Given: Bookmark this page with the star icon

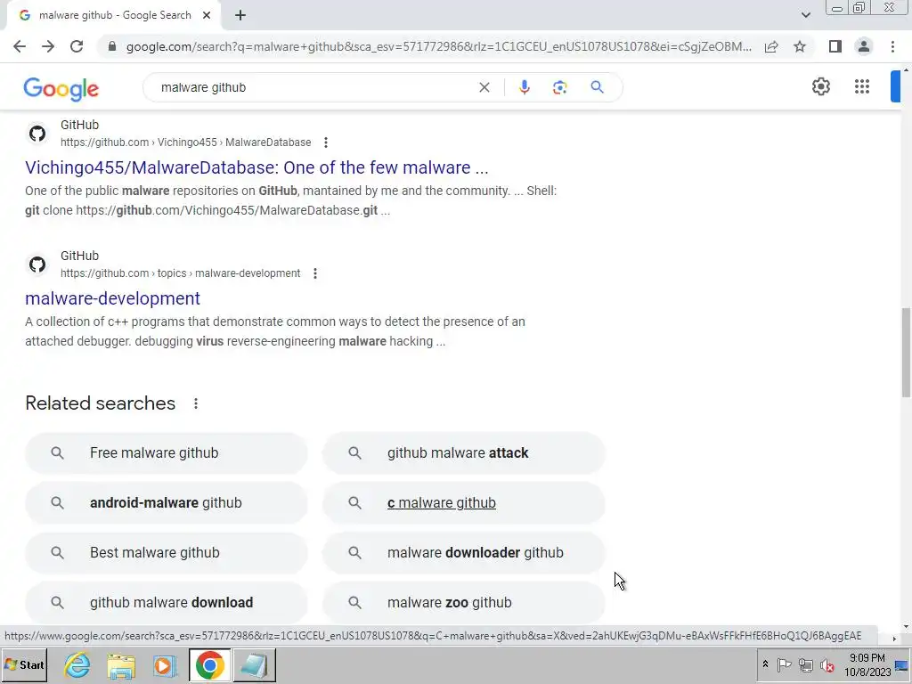Looking at the screenshot, I should (x=800, y=46).
